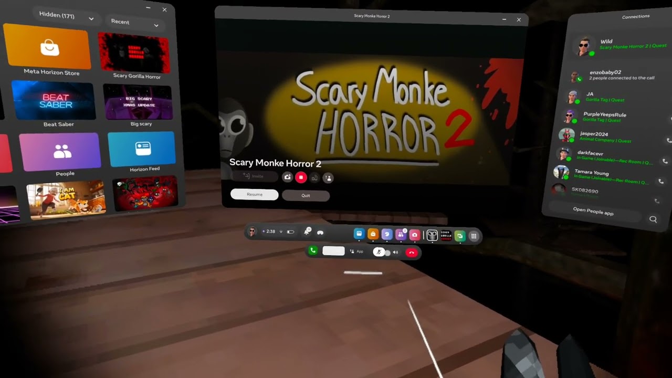
Task: Open the Big scary game tile
Action: click(x=138, y=102)
